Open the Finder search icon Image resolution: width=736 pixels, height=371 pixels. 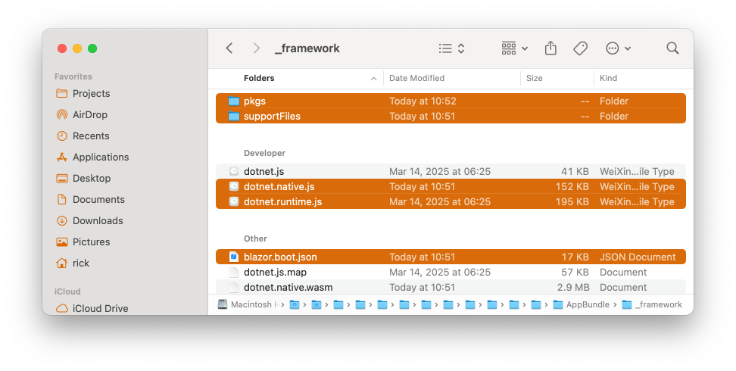pos(672,48)
